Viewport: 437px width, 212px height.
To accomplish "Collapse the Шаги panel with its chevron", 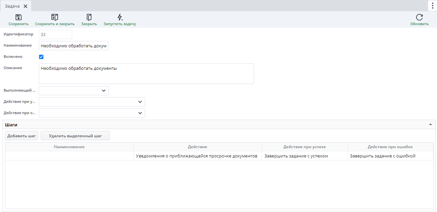I will point(430,124).
